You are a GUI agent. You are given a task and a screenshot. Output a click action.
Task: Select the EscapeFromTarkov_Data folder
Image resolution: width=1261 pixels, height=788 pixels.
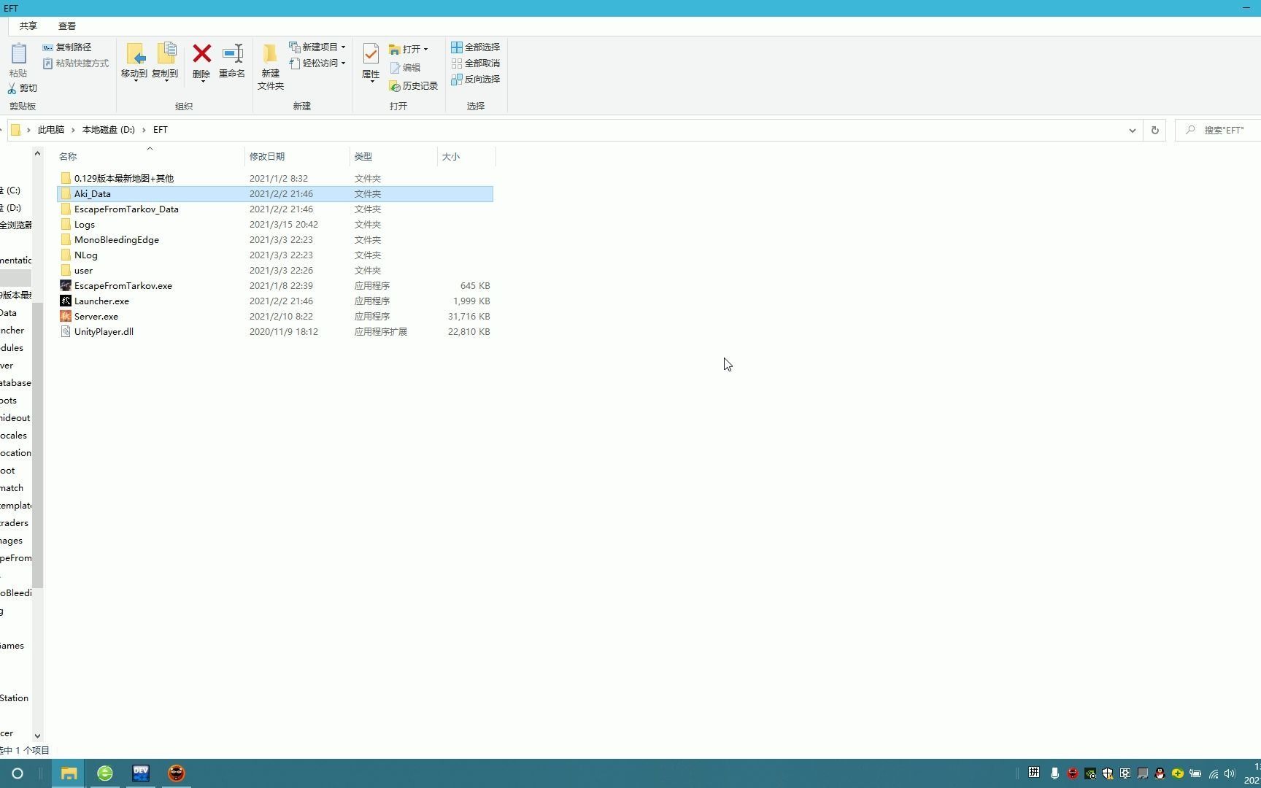pyautogui.click(x=275, y=209)
